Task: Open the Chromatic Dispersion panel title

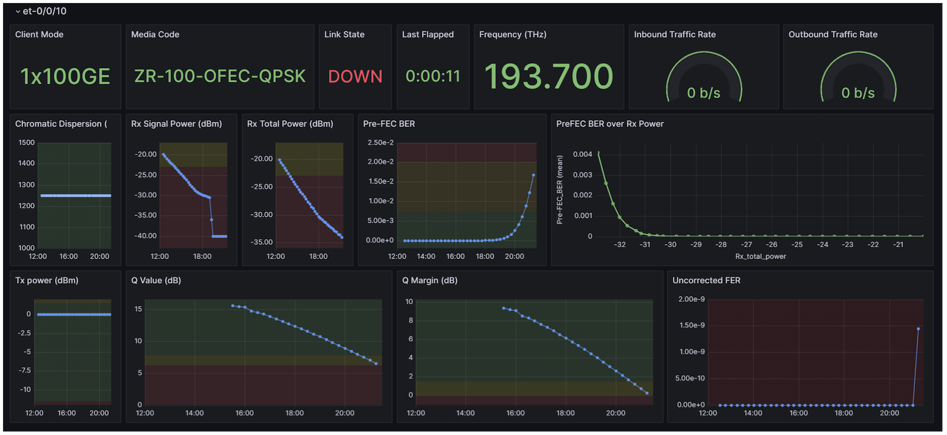Action: tap(61, 124)
